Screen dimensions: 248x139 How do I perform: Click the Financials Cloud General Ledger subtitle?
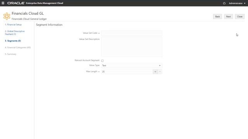click(x=29, y=19)
